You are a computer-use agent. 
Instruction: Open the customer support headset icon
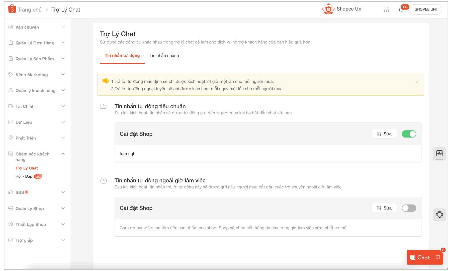click(439, 215)
